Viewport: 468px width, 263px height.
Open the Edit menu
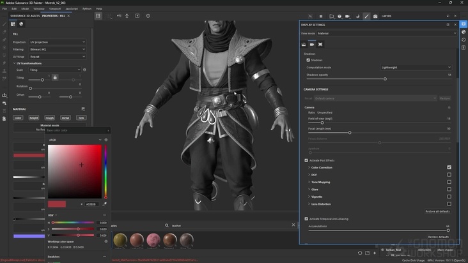pyautogui.click(x=14, y=9)
